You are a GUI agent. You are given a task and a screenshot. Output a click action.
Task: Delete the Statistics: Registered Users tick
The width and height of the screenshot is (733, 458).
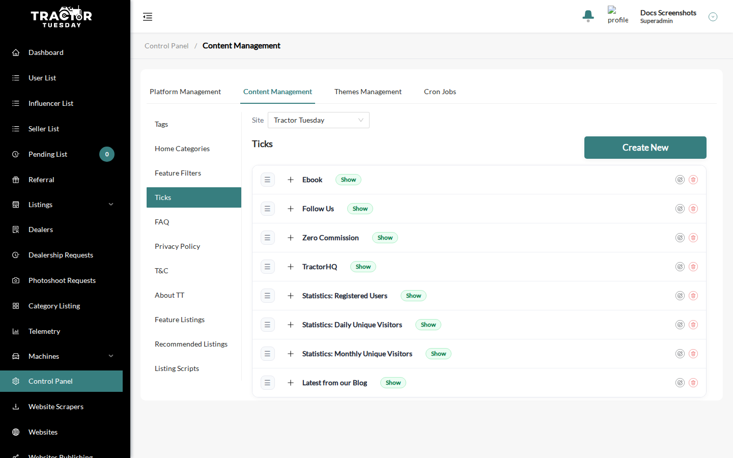[x=693, y=296]
